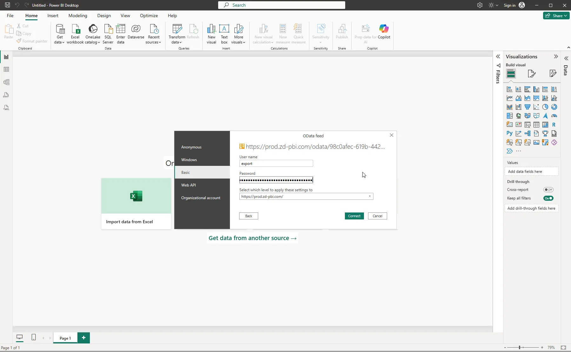
Task: Click the Connect button
Action: coord(354,216)
